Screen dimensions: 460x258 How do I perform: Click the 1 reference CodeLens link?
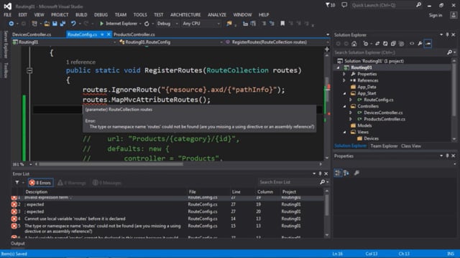click(x=80, y=62)
